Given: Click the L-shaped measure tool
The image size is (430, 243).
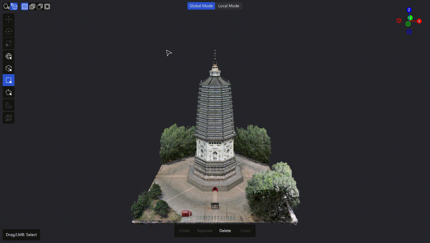Looking at the screenshot, I should 9,105.
